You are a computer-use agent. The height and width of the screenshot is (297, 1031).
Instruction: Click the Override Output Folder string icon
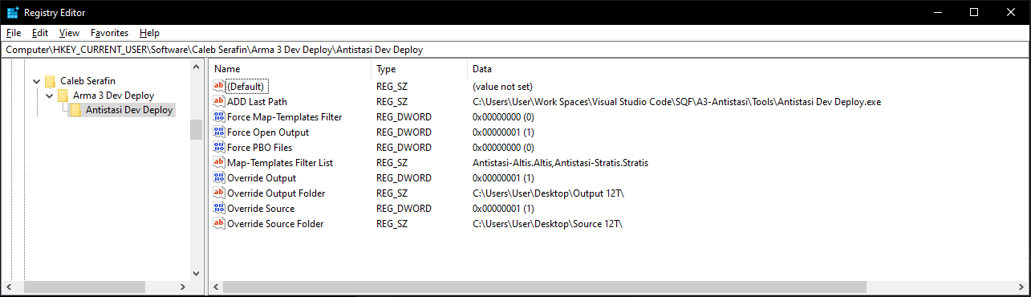[219, 193]
